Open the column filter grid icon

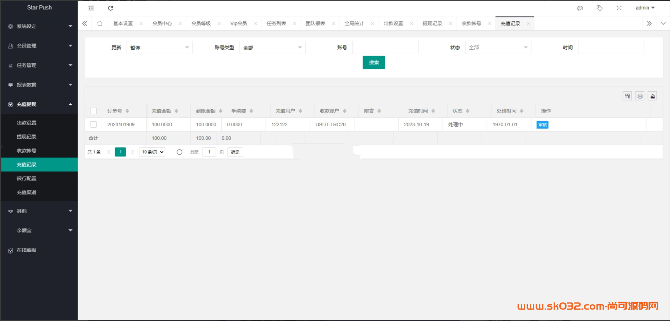pos(628,96)
